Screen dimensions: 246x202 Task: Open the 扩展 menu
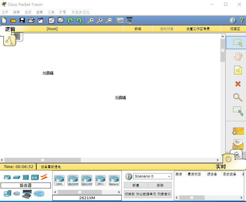(x=63, y=12)
